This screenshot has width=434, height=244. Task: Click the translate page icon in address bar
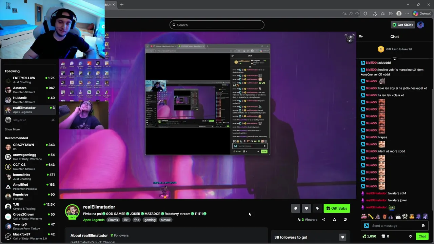[x=344, y=14]
